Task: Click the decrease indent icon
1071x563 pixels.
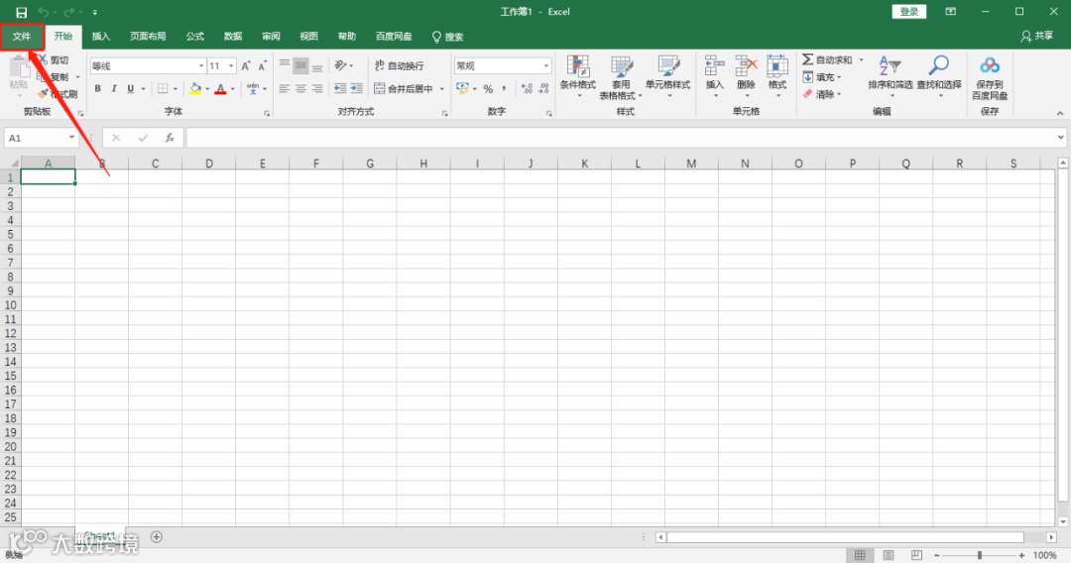Action: 339,89
